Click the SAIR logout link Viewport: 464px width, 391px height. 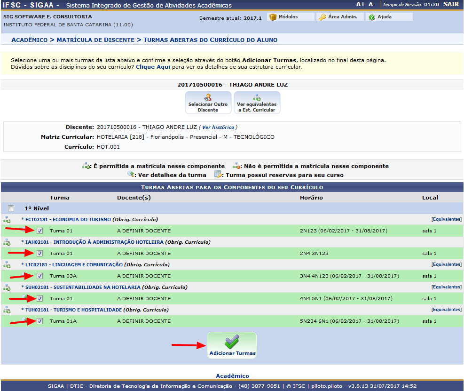[450, 4]
